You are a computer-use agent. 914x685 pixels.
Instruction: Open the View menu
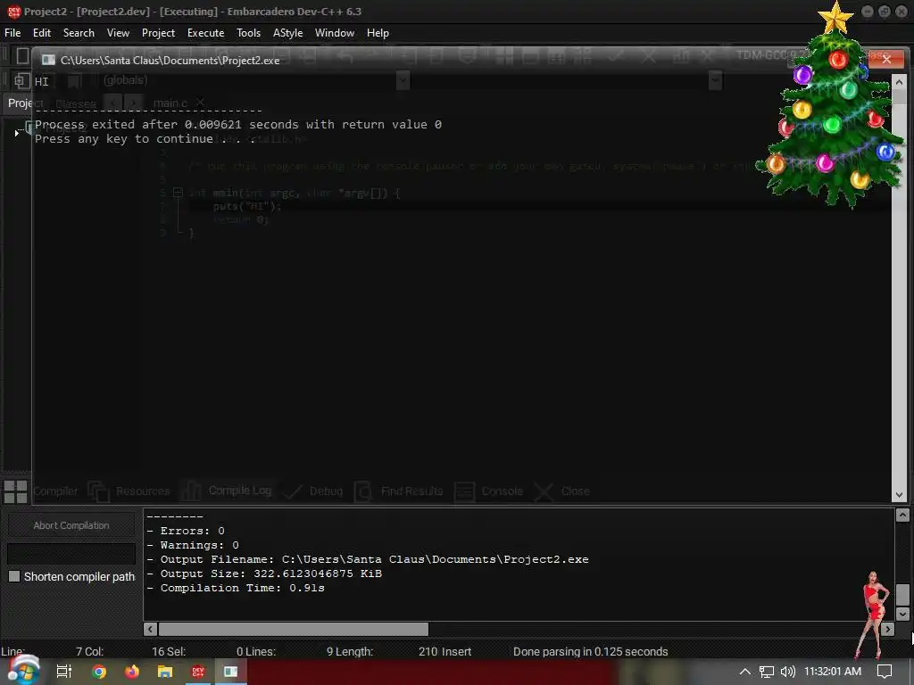118,33
